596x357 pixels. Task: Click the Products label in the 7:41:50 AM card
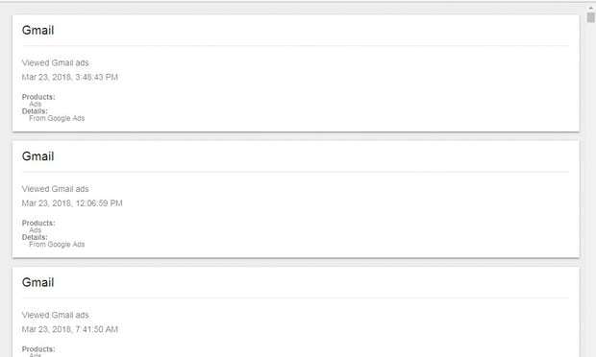38,349
